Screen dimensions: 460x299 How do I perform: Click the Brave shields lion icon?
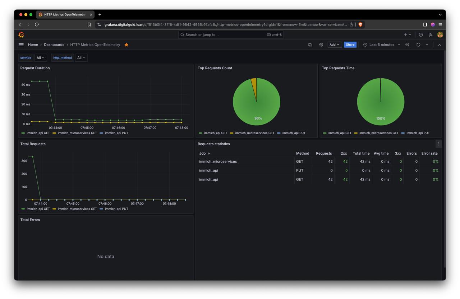pyautogui.click(x=360, y=24)
